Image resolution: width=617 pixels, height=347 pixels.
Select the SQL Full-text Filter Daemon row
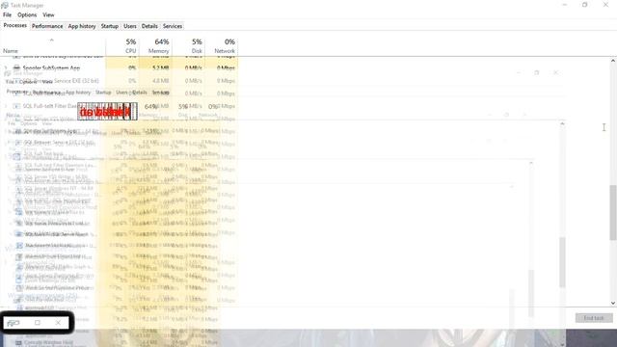(119, 106)
